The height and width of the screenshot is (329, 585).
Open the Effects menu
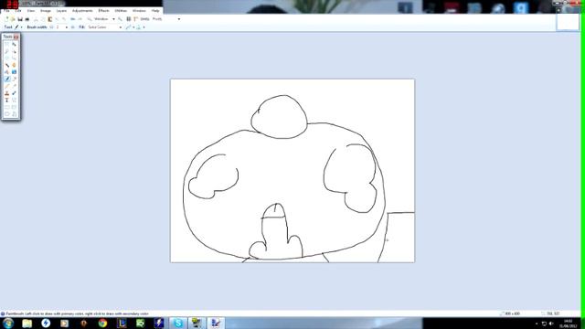(x=103, y=11)
